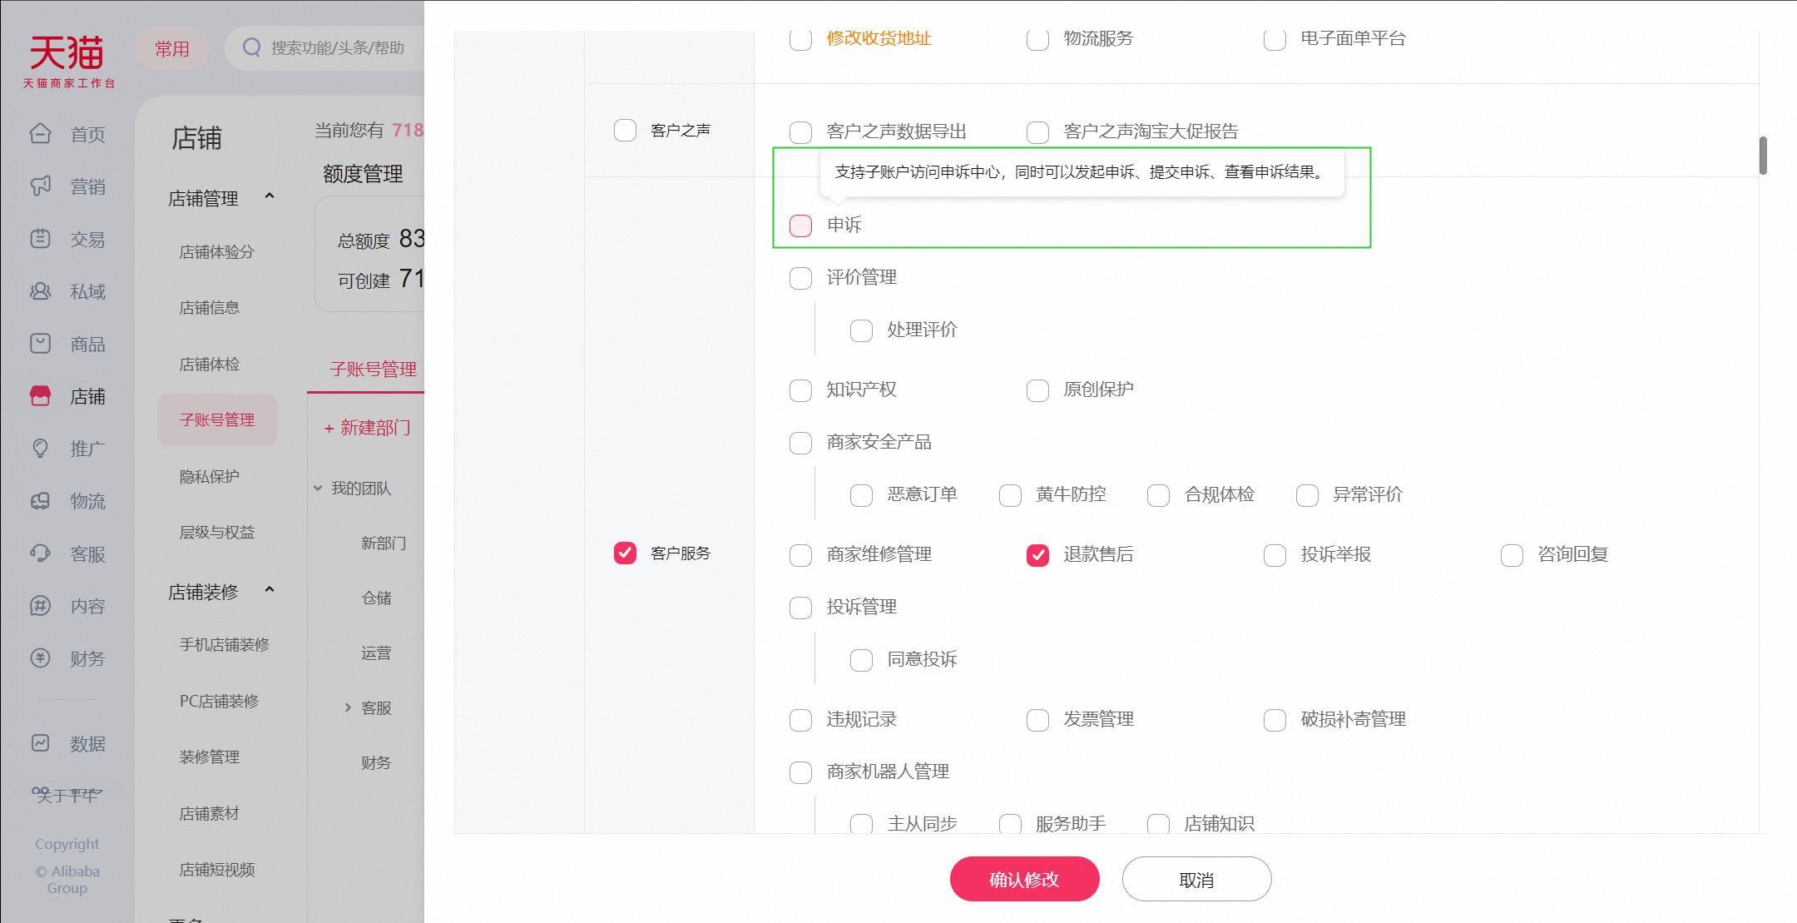The height and width of the screenshot is (923, 1797).
Task: Click the 取消 button
Action: [x=1196, y=879]
